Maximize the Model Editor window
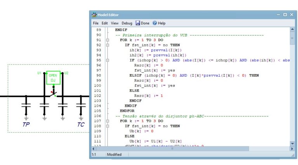This screenshot has height=165, width=298. coord(285,15)
